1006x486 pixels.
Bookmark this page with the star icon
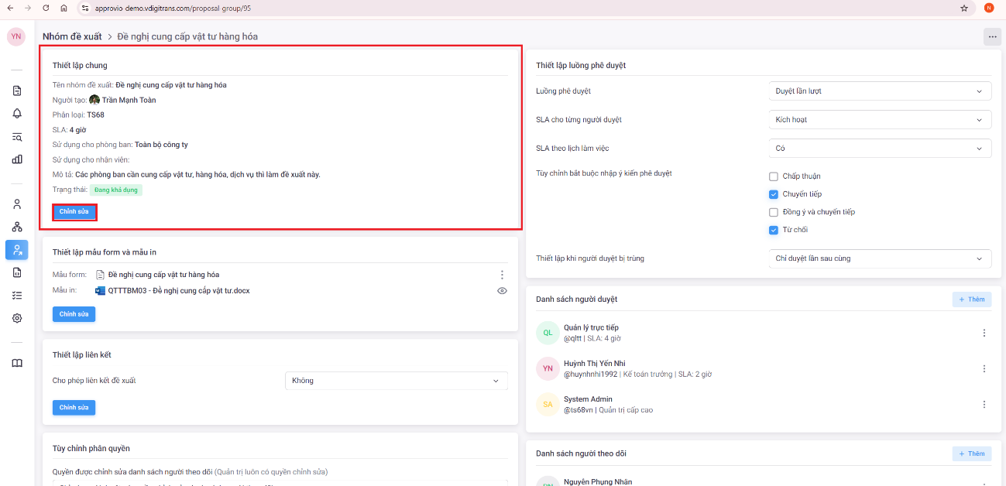point(964,8)
